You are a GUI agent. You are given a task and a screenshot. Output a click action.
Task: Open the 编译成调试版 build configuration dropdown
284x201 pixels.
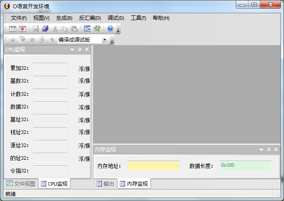click(x=104, y=40)
